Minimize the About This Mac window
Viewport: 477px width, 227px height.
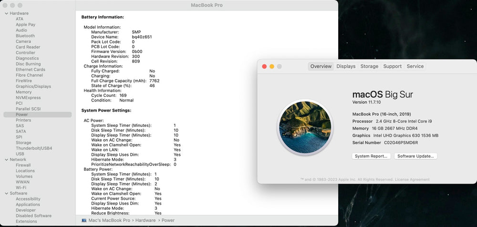(272, 66)
